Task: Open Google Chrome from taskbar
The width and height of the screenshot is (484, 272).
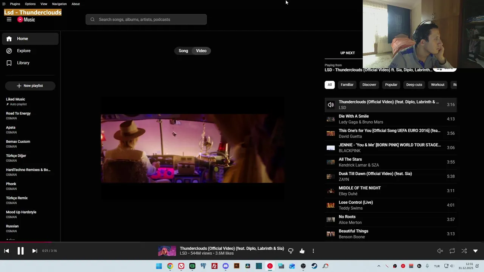Action: click(x=170, y=266)
